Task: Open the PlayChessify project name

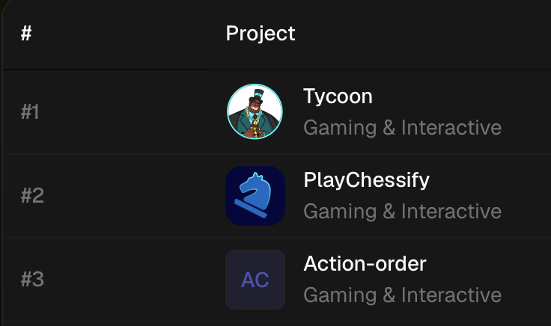Action: pyautogui.click(x=367, y=180)
